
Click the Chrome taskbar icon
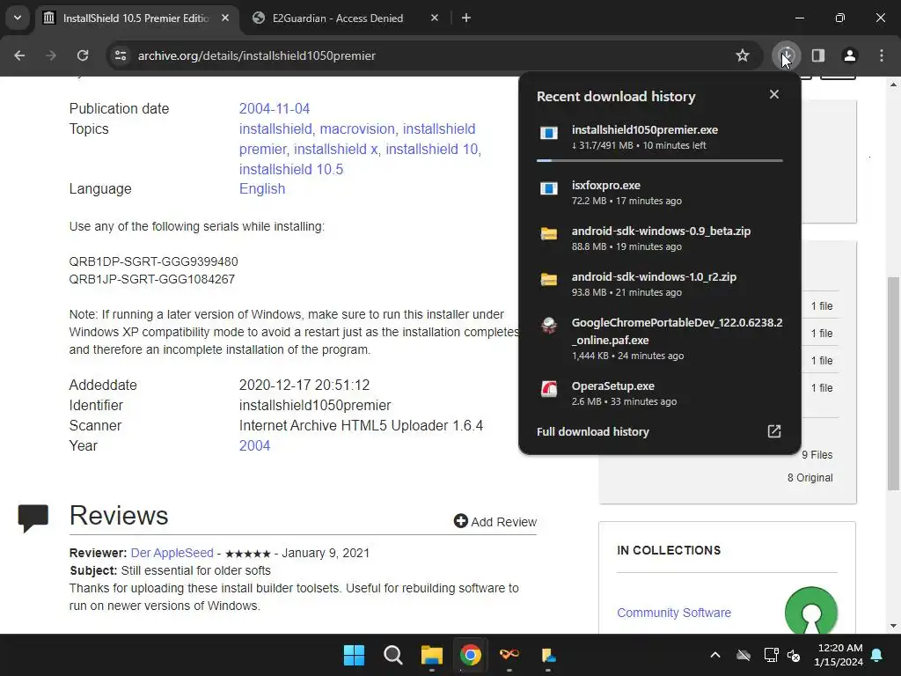pyautogui.click(x=470, y=655)
